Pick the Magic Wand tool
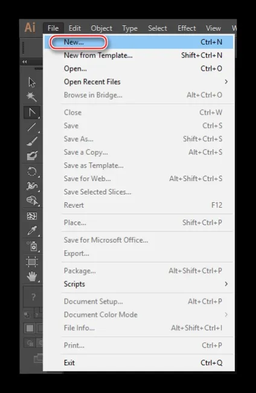256x393 pixels. tap(32, 97)
